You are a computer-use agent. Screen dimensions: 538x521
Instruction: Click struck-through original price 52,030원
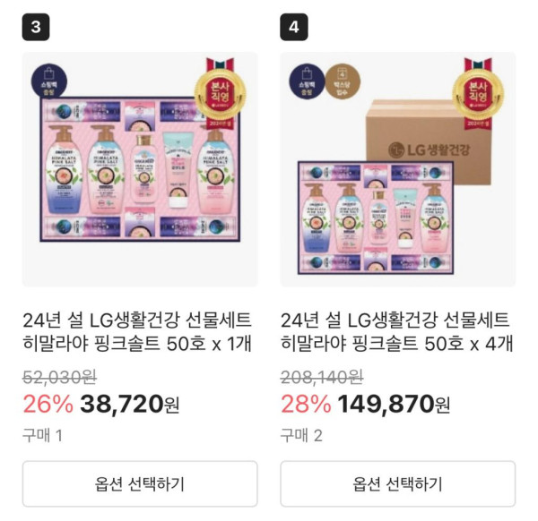click(x=60, y=377)
